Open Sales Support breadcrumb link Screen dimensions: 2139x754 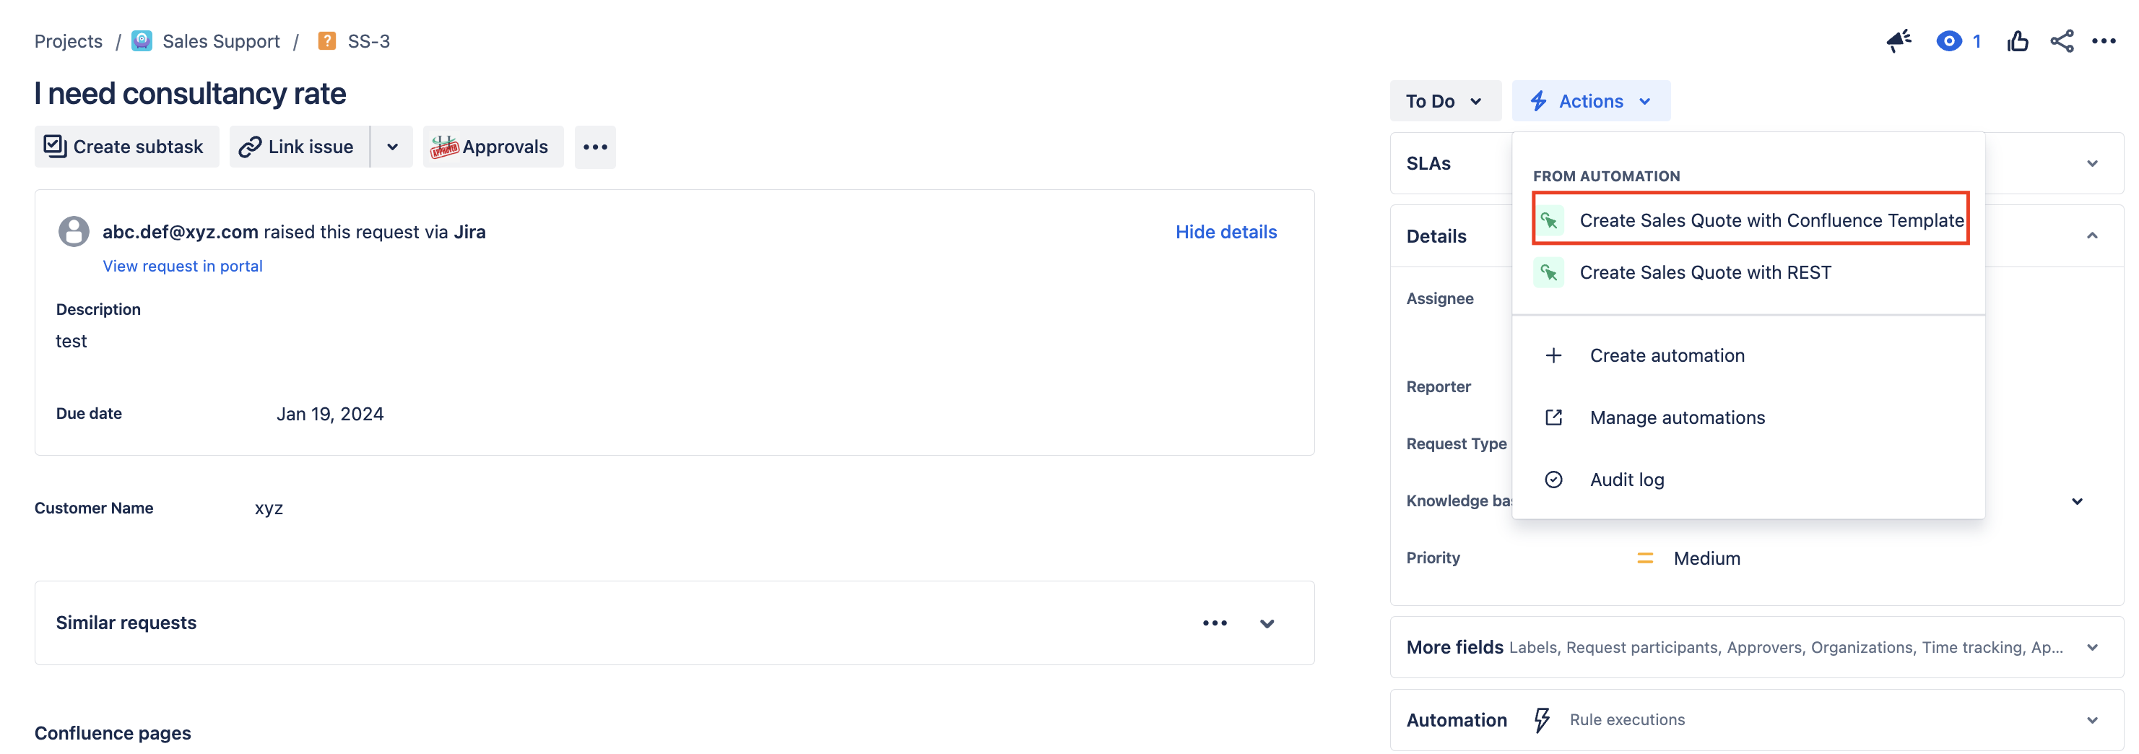click(x=221, y=40)
